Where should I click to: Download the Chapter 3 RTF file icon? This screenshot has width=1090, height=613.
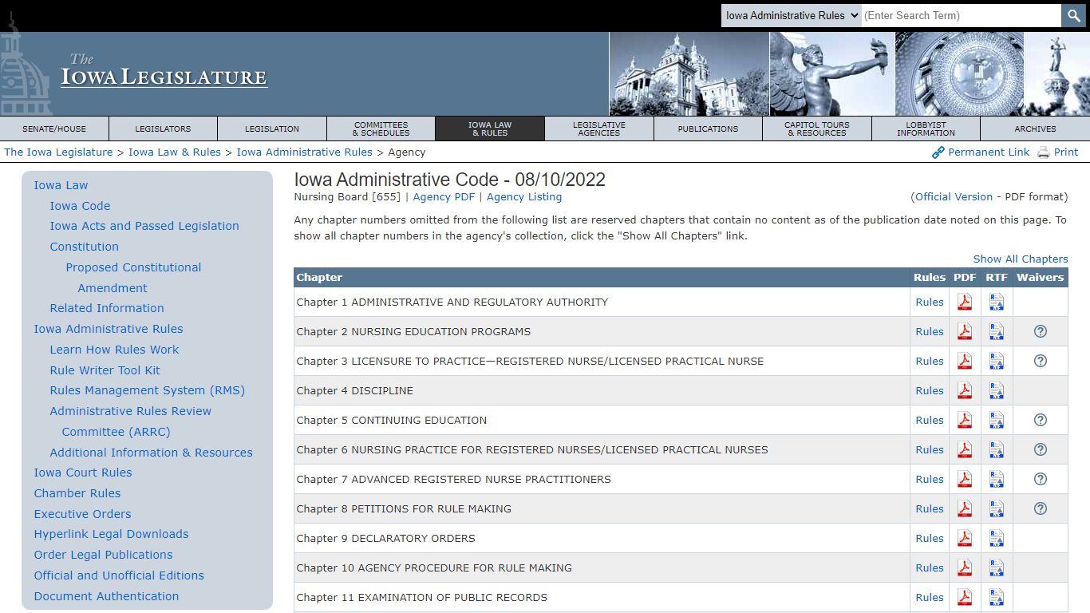(997, 362)
